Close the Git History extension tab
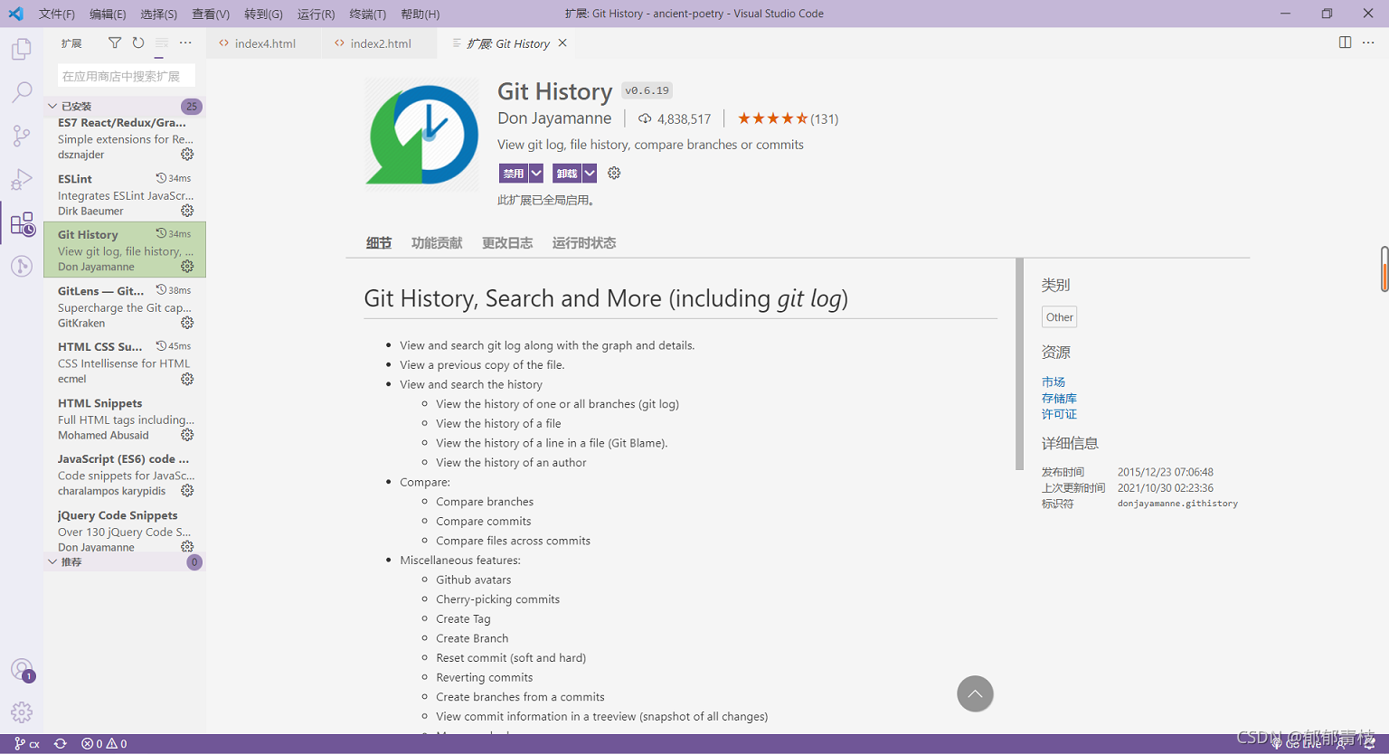The width and height of the screenshot is (1389, 754). pos(562,42)
